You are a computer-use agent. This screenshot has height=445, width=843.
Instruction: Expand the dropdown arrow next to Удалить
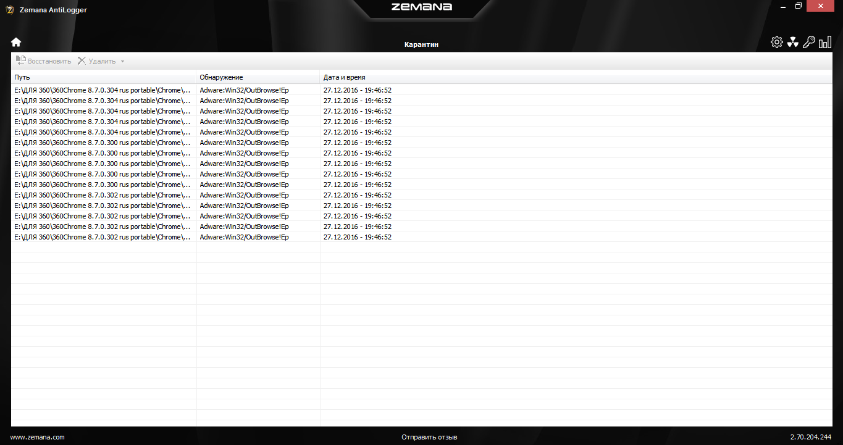point(122,61)
